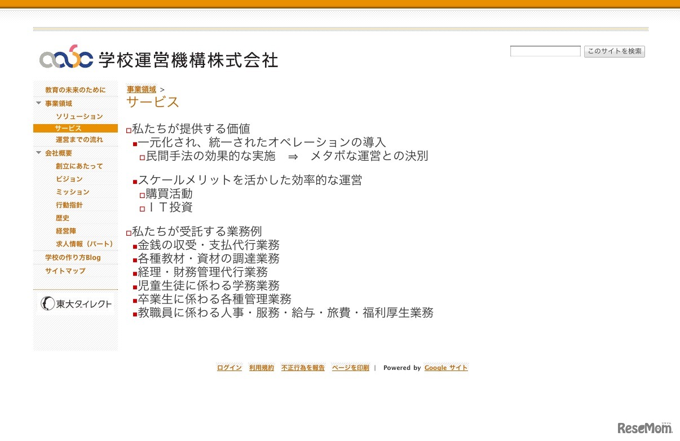
Task: Open the 教育の未来のために page
Action: (x=75, y=89)
